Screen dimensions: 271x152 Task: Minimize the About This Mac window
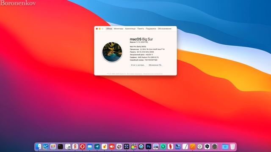tap(100, 29)
